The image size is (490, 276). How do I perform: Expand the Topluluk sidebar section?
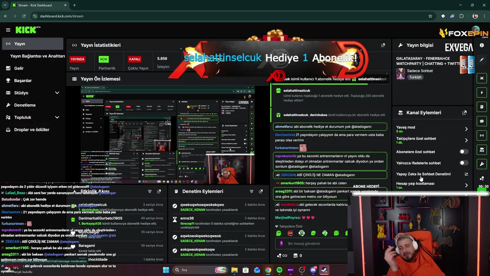tap(57, 117)
